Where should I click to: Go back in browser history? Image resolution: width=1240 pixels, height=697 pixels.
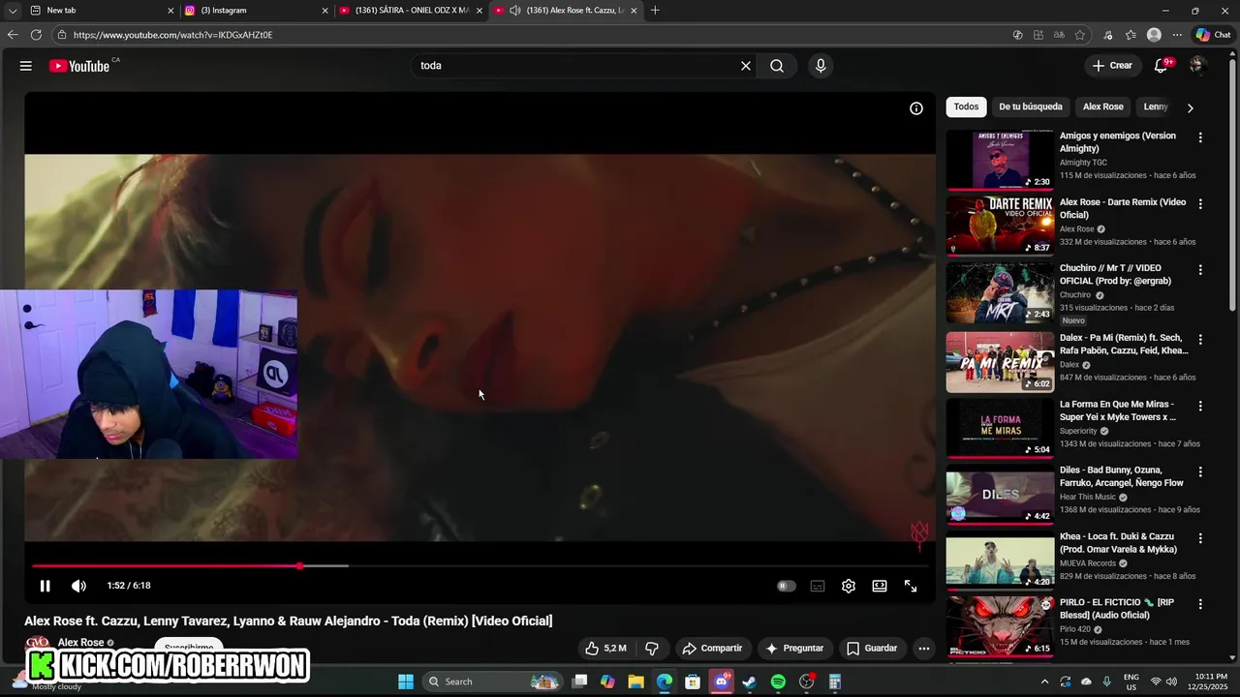pos(13,35)
